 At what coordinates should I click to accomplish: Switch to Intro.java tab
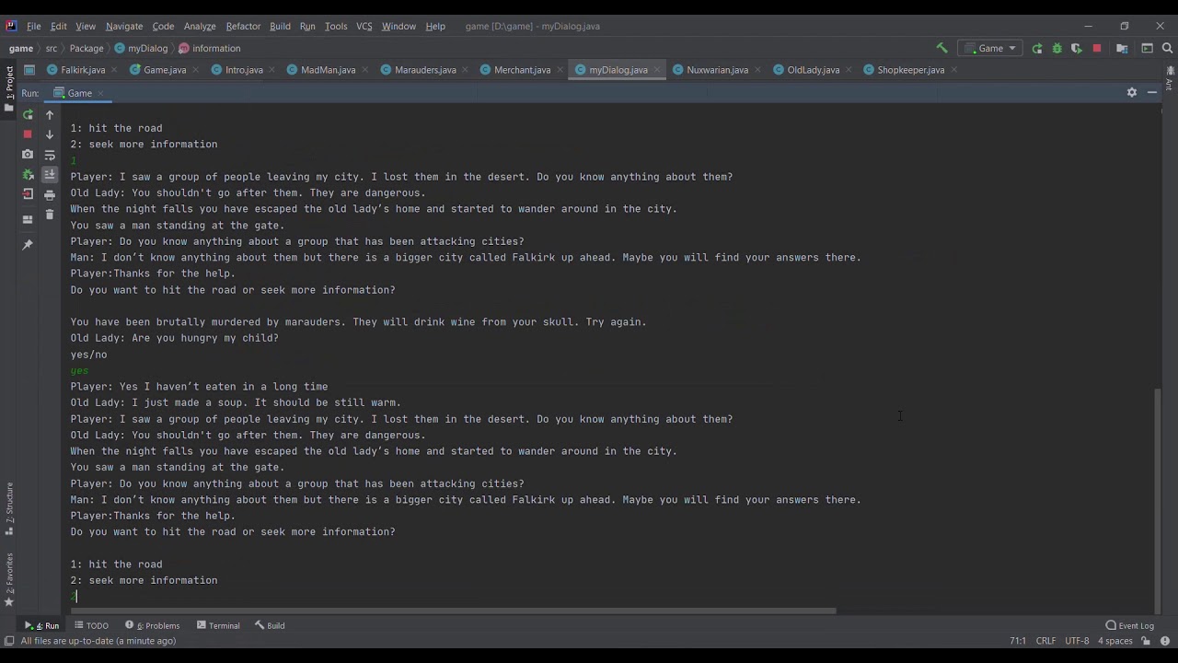pos(243,70)
